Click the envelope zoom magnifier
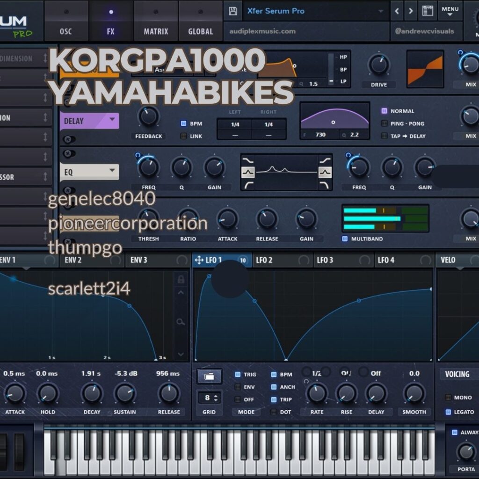This screenshot has width=479, height=479. [181, 322]
